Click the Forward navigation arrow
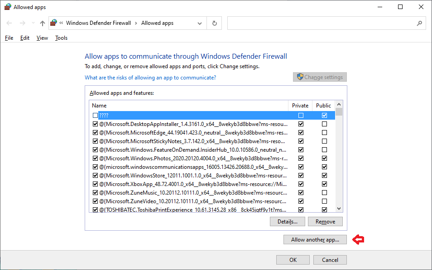This screenshot has height=270, width=432. tap(23, 23)
